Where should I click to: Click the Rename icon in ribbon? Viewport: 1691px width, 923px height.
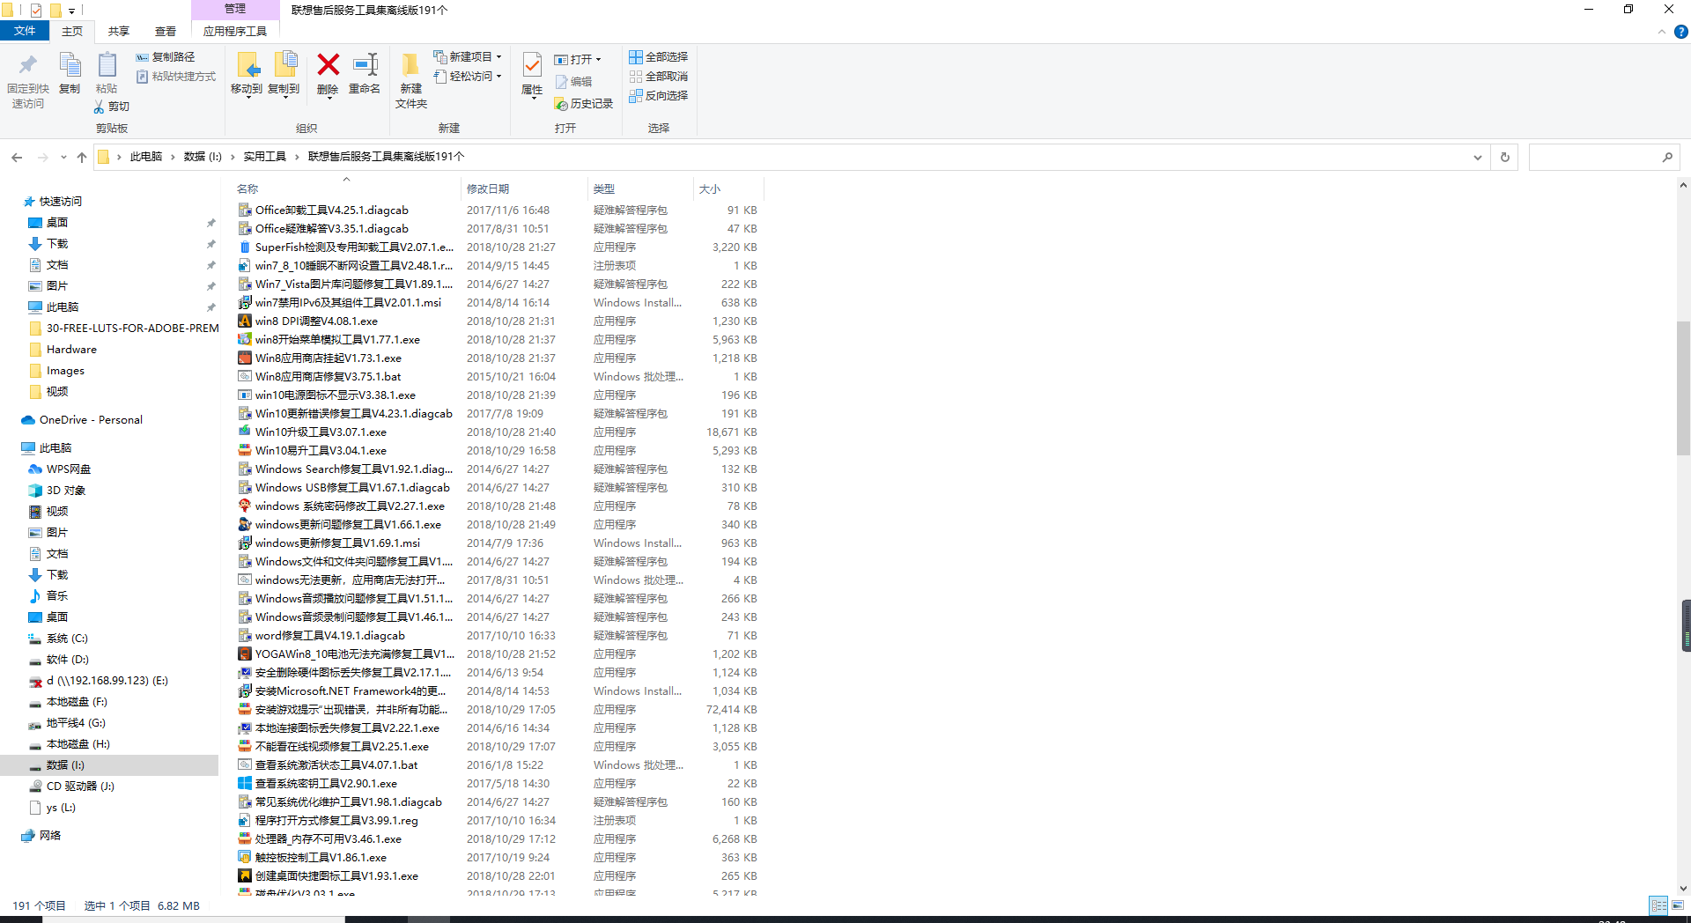click(365, 66)
